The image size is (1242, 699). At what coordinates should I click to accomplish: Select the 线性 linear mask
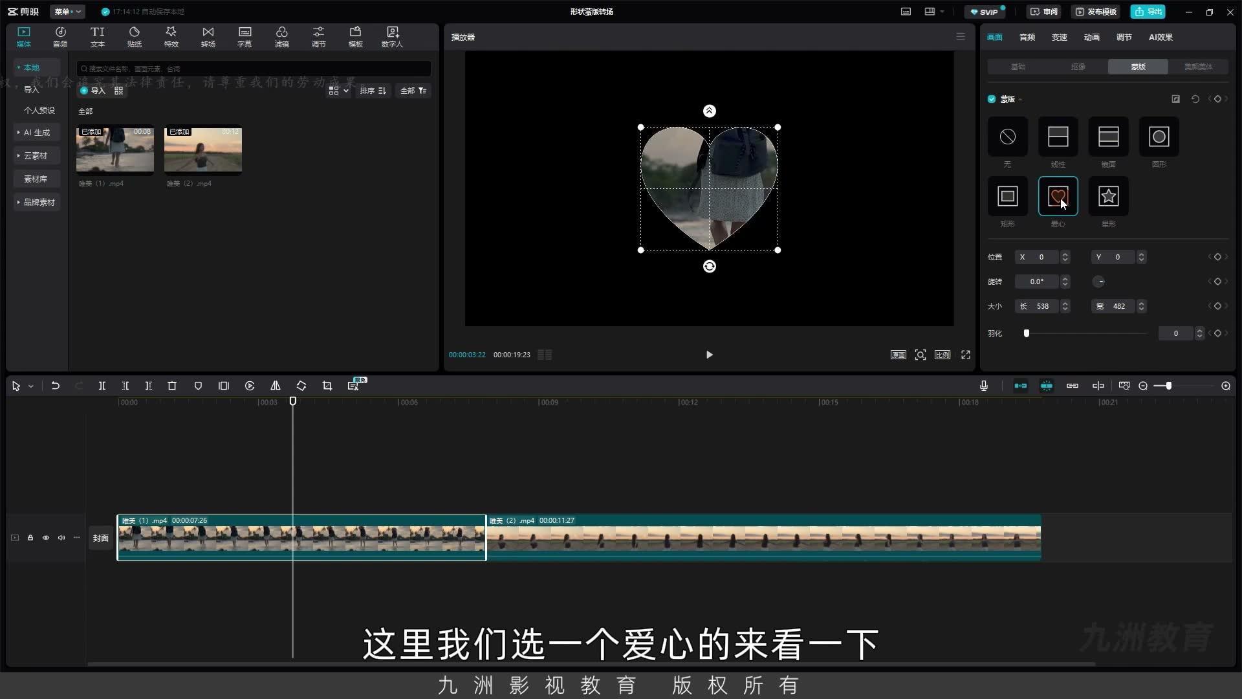1058,137
